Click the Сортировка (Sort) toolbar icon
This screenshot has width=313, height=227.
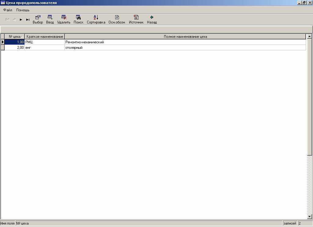point(96,18)
